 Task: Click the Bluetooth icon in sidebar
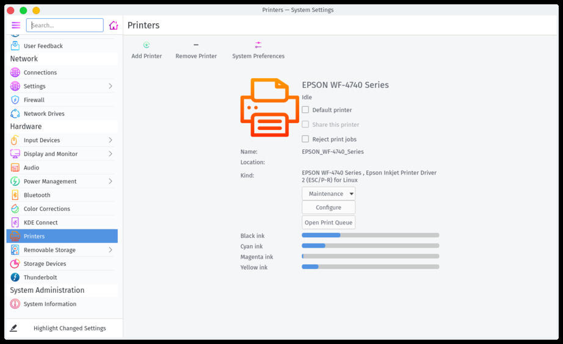(15, 195)
